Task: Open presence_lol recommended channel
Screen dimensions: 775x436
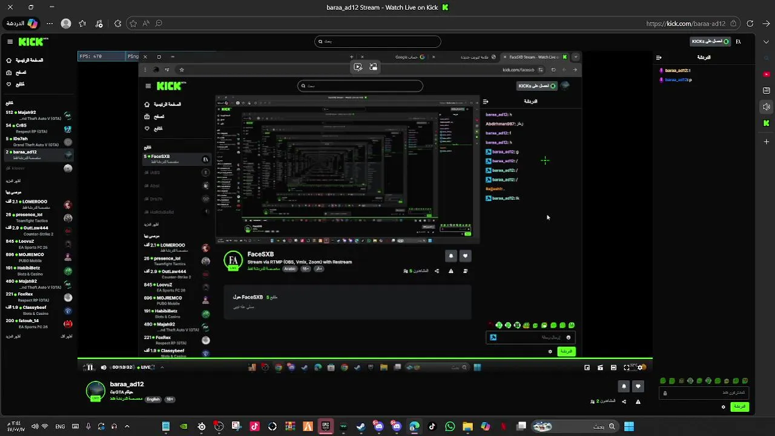Action: tap(39, 217)
